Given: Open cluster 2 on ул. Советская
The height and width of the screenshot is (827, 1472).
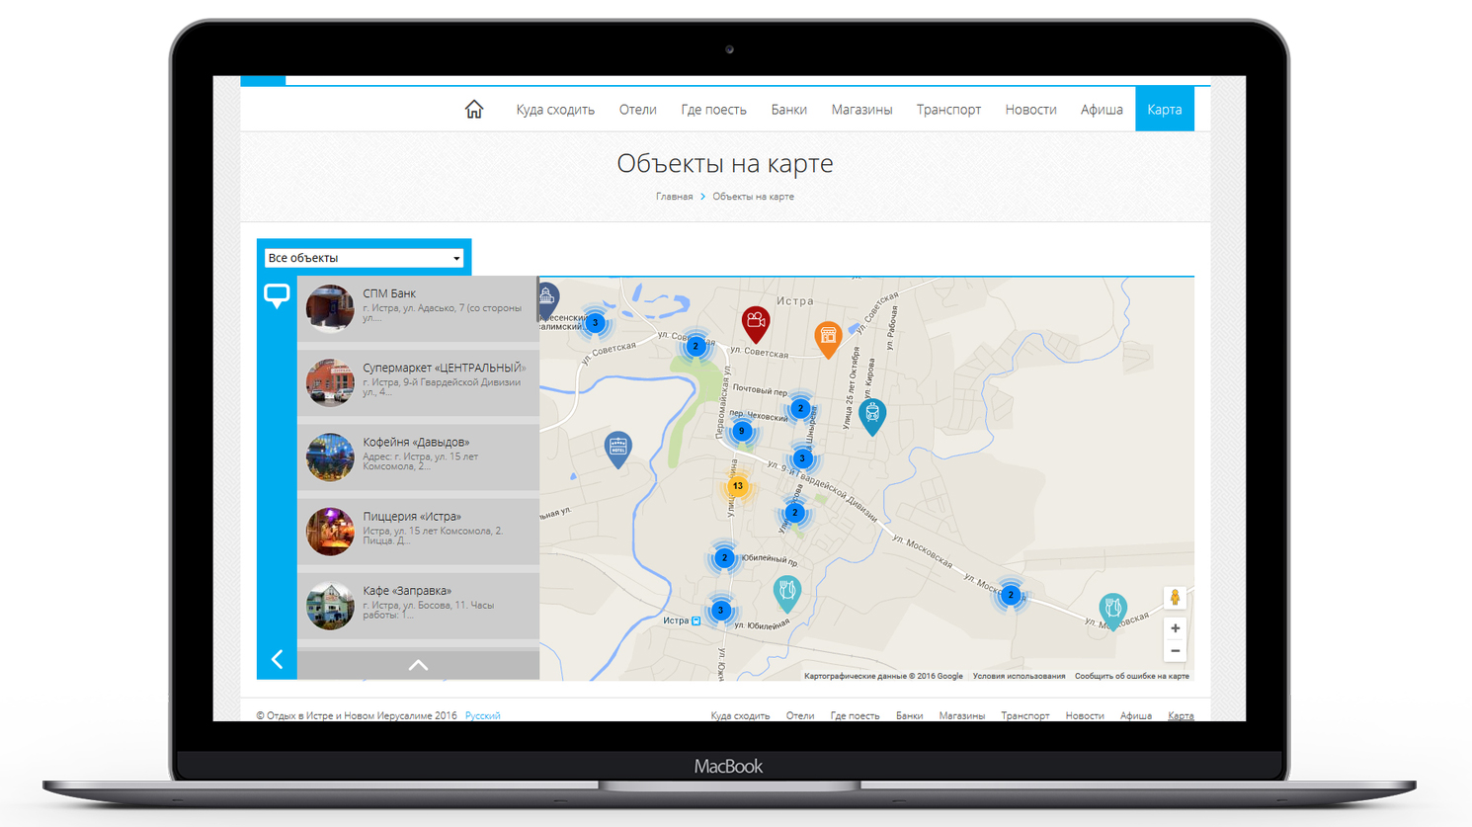Looking at the screenshot, I should click(695, 346).
